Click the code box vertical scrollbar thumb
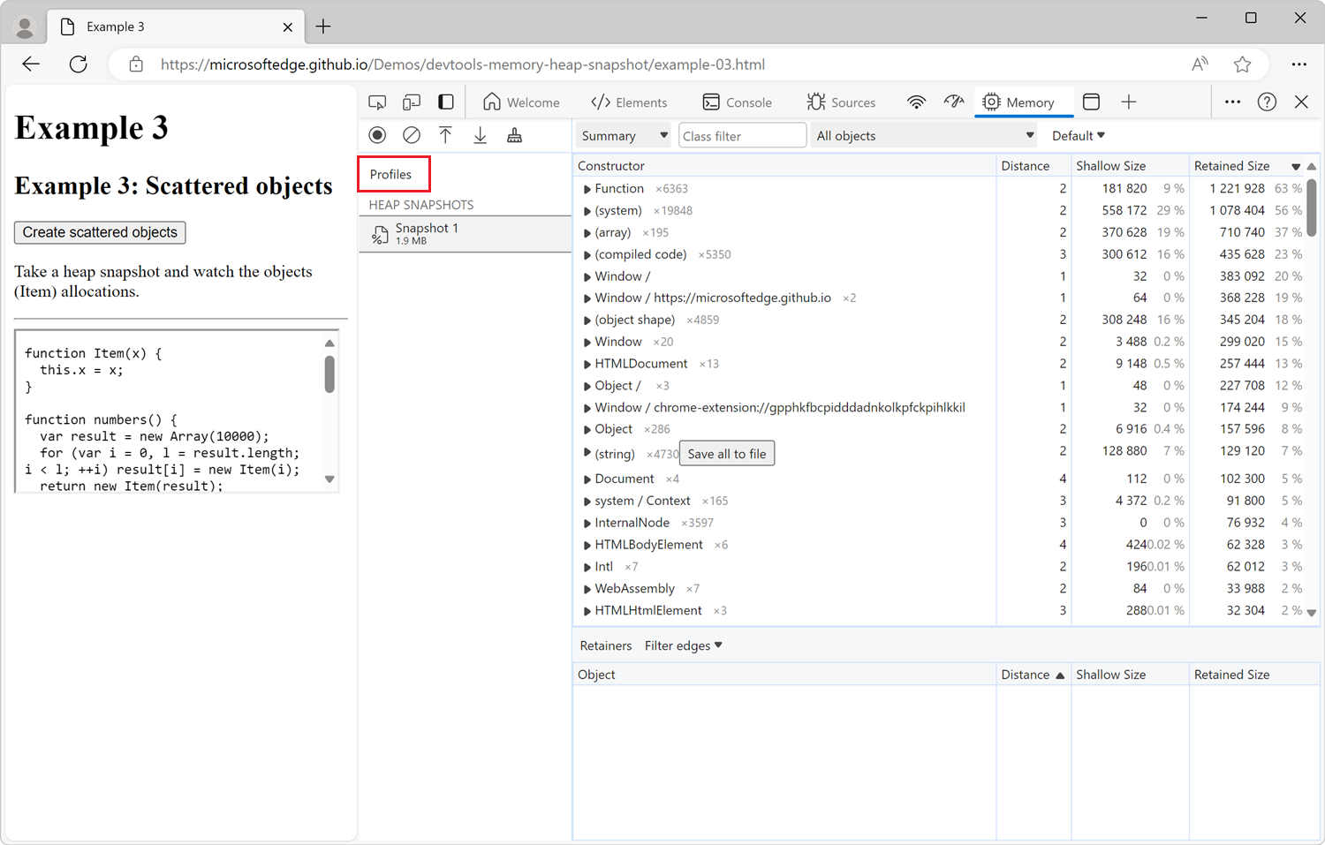1325x845 pixels. [329, 373]
